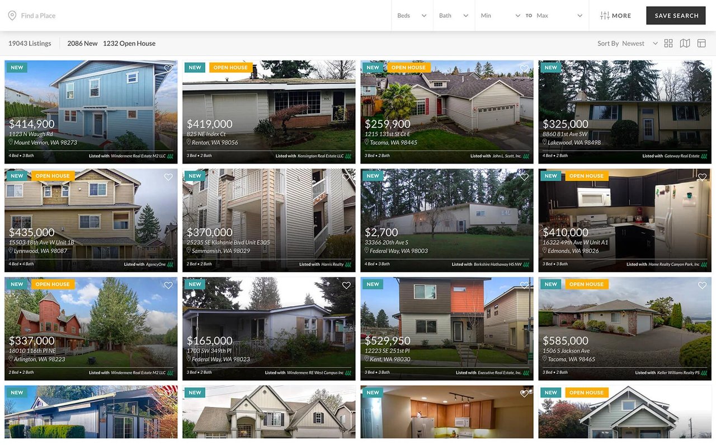716x445 pixels.
Task: Open the Max price field dropdown
Action: tap(559, 16)
